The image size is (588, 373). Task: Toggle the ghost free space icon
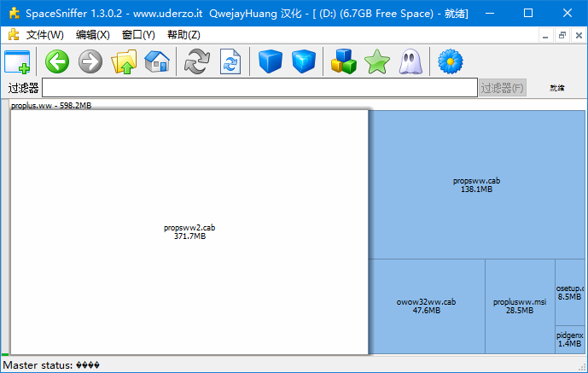410,62
